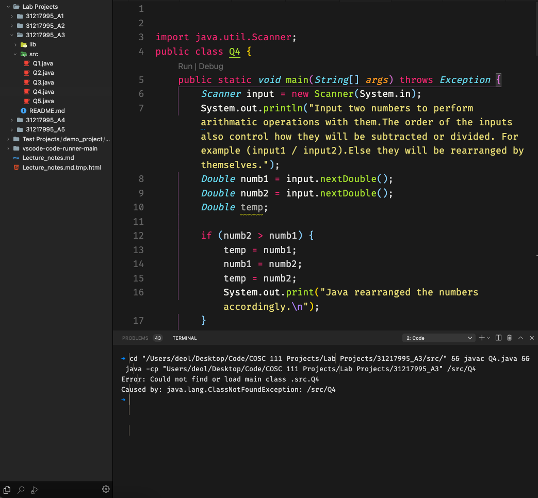The width and height of the screenshot is (538, 498).
Task: Click line number 12 in gutter
Action: point(138,236)
